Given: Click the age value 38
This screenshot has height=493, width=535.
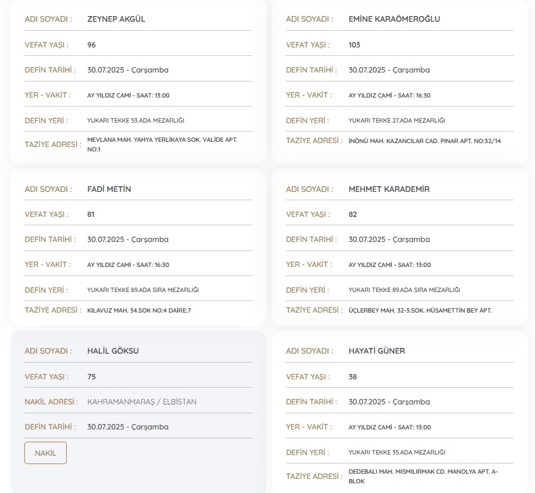Looking at the screenshot, I should (353, 377).
